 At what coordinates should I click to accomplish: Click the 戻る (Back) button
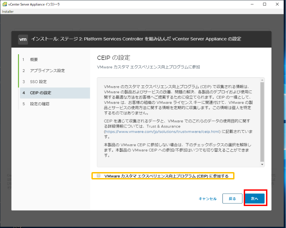point(232,198)
